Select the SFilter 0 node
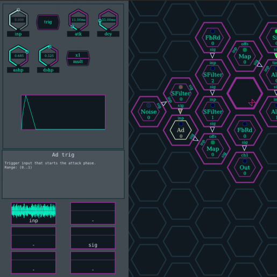277x277 pixels. coord(181,93)
